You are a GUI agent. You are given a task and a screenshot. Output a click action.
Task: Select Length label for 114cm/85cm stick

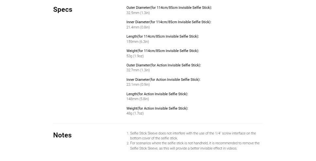[x=163, y=36]
